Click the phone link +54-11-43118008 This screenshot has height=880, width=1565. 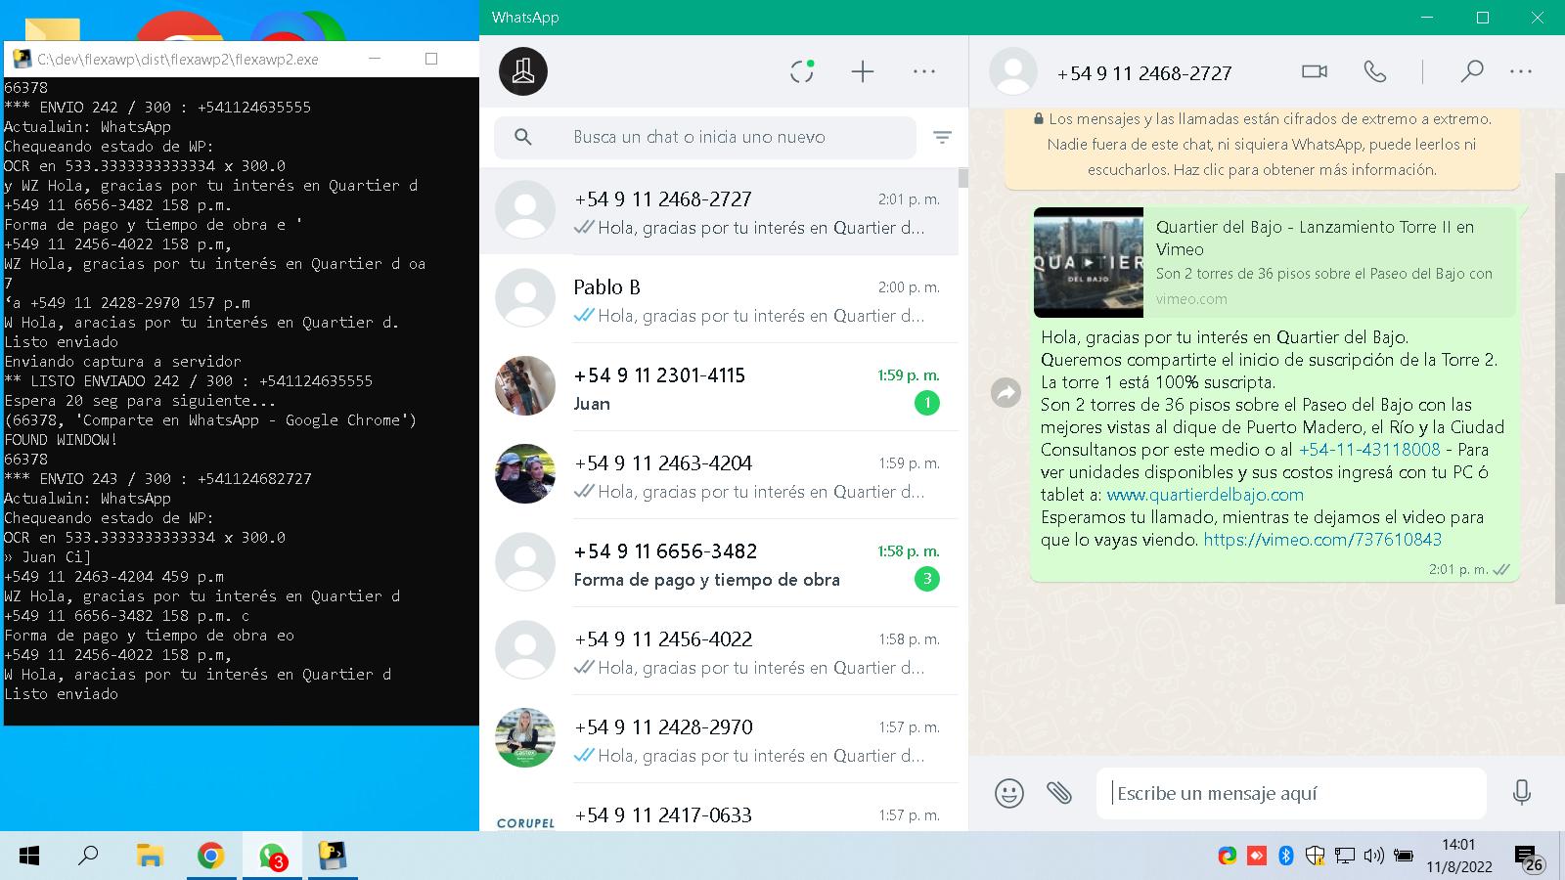click(x=1369, y=450)
